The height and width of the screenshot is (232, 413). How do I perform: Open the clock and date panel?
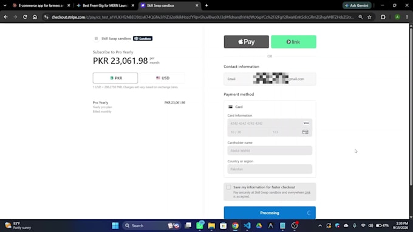(x=400, y=225)
